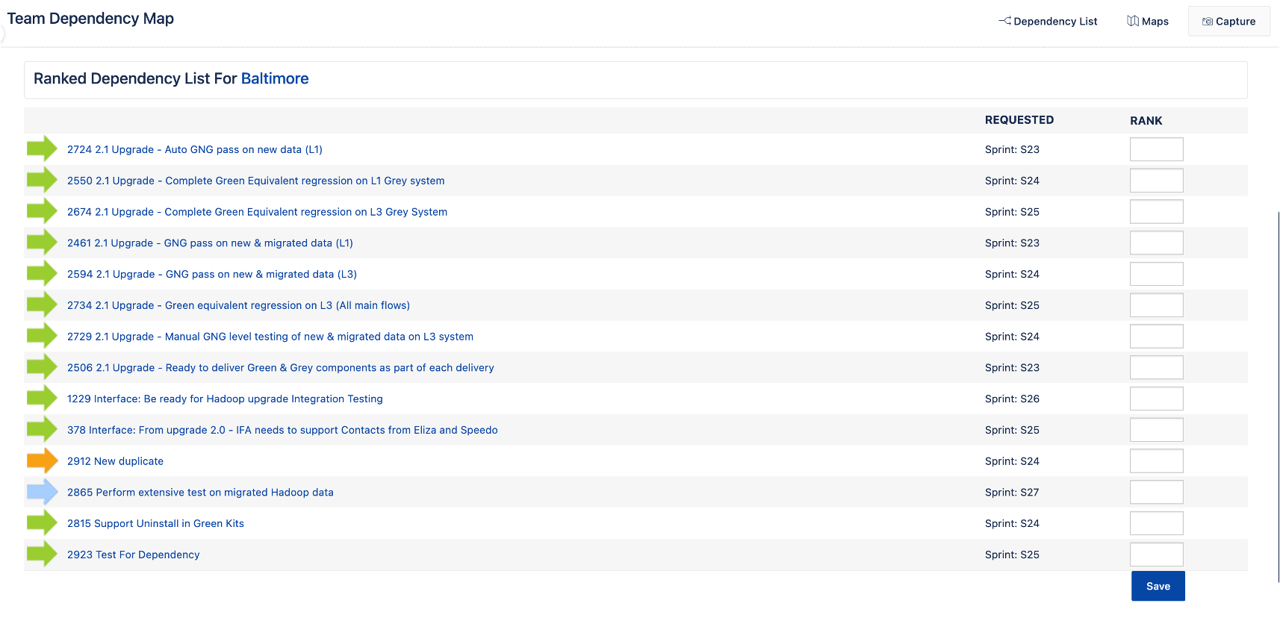Open 2506 Ready to deliver Green & Grey
Image resolution: width=1280 pixels, height=618 pixels.
tap(281, 368)
